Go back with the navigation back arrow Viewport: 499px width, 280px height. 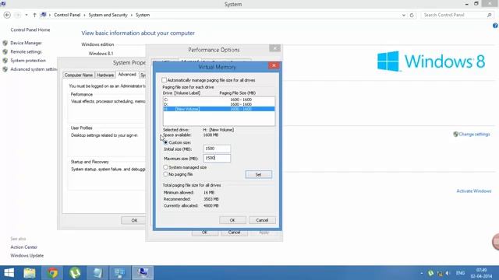coord(7,15)
